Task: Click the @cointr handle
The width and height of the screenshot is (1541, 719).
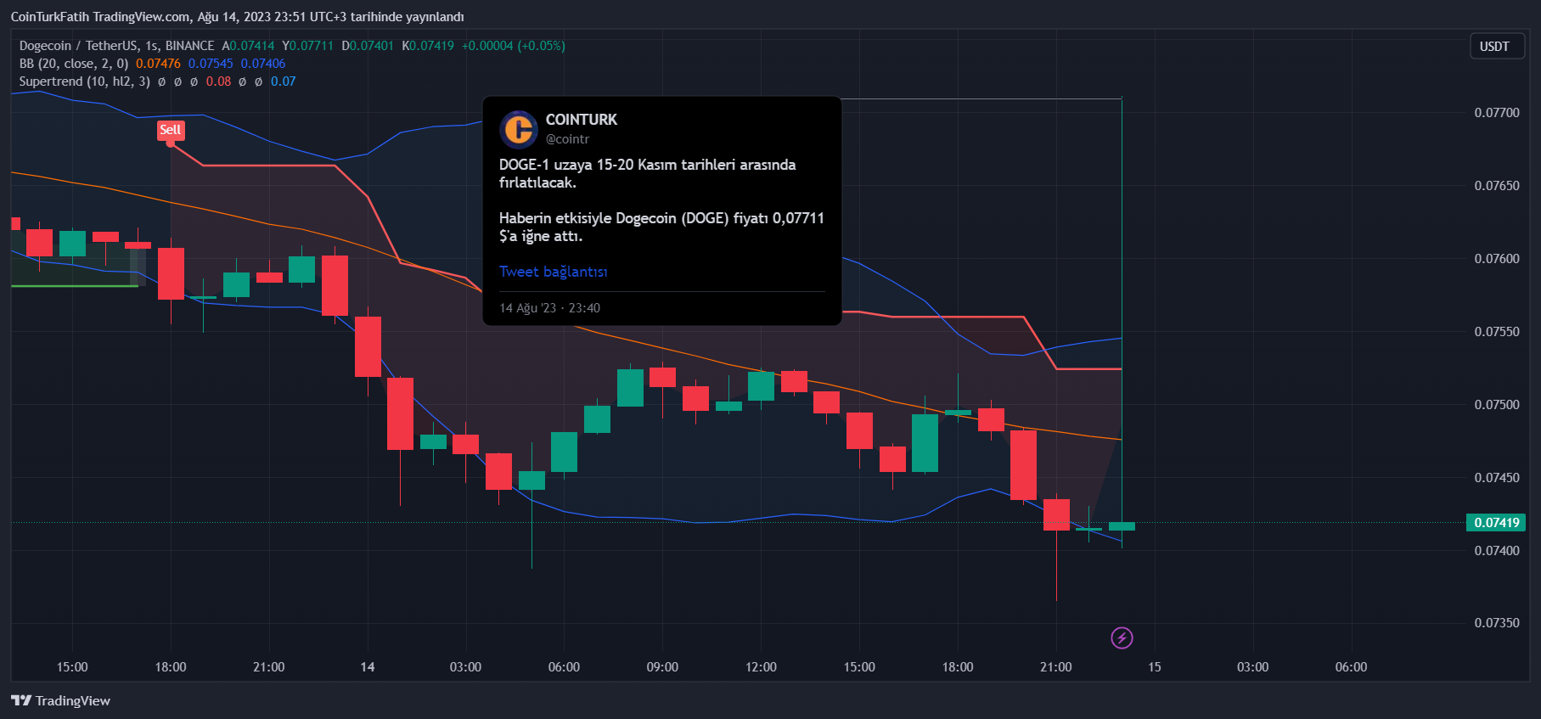Action: [x=567, y=139]
